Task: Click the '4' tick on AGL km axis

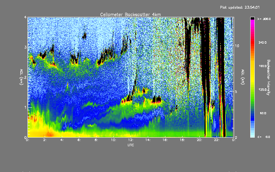Action: point(25,17)
